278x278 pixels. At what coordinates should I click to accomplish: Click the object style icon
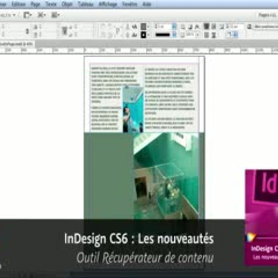pos(250,27)
